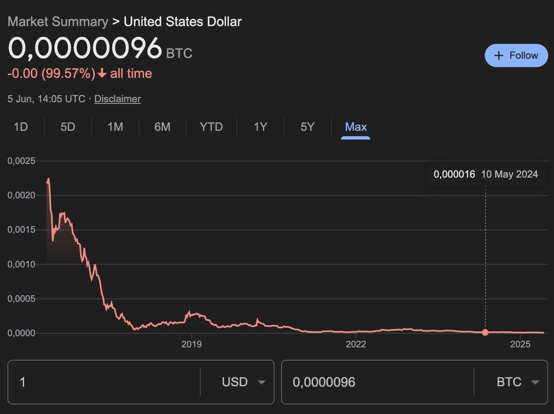Image resolution: width=554 pixels, height=414 pixels.
Task: Switch to the 5D time range tab
Action: pos(68,127)
